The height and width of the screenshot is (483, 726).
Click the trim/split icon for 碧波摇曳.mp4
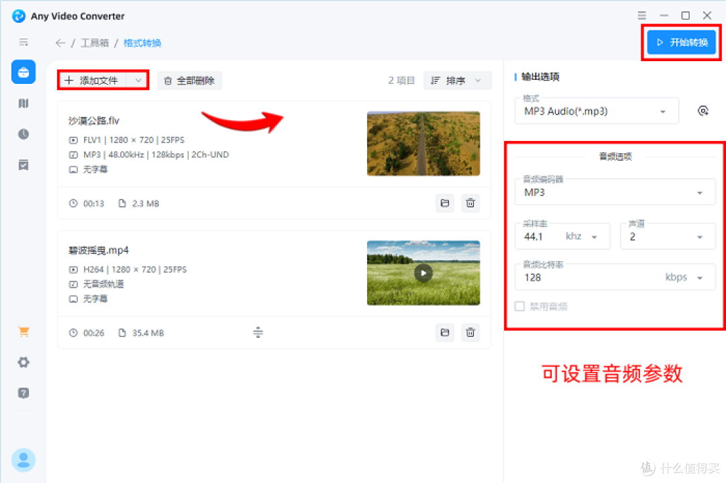258,332
